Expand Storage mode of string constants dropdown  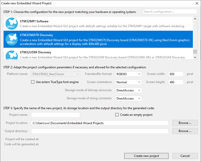[x=128, y=99]
